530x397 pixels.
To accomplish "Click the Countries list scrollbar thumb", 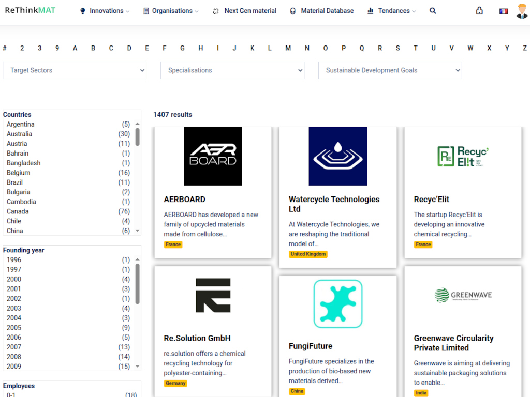I will [x=138, y=136].
